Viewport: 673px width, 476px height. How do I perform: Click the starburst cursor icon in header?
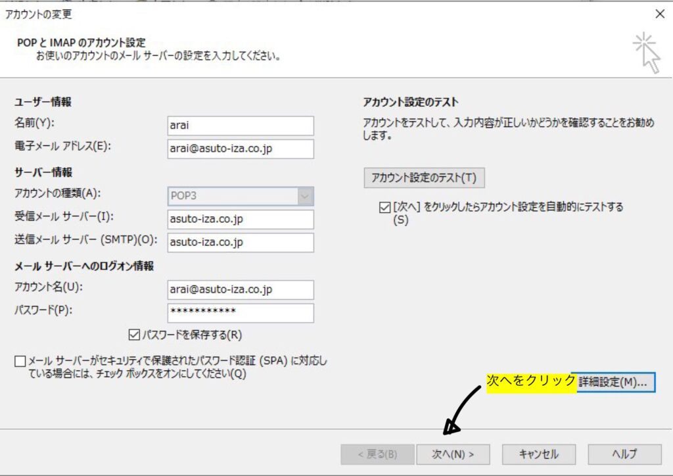[646, 52]
